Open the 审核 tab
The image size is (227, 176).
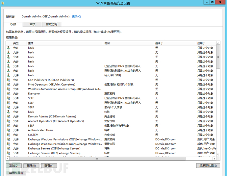[33, 24]
